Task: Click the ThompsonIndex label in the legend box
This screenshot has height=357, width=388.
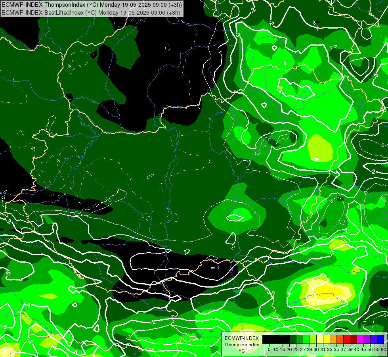Action: [242, 345]
